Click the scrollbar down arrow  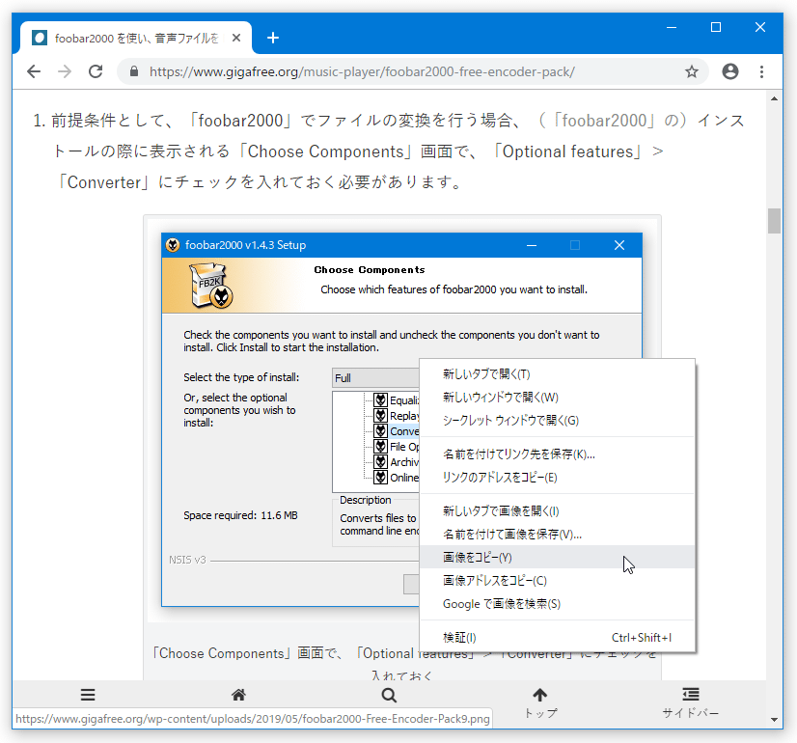774,719
